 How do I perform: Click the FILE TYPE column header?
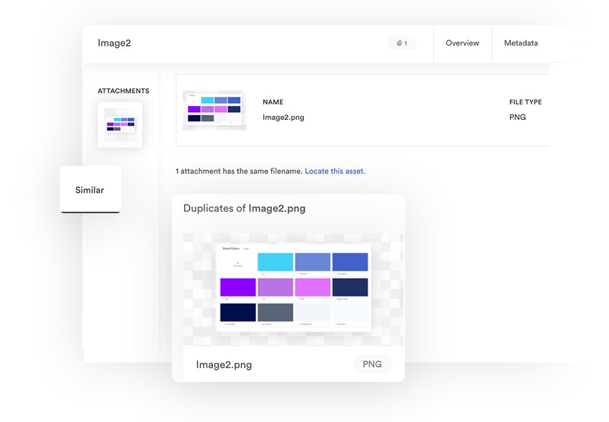pyautogui.click(x=525, y=102)
